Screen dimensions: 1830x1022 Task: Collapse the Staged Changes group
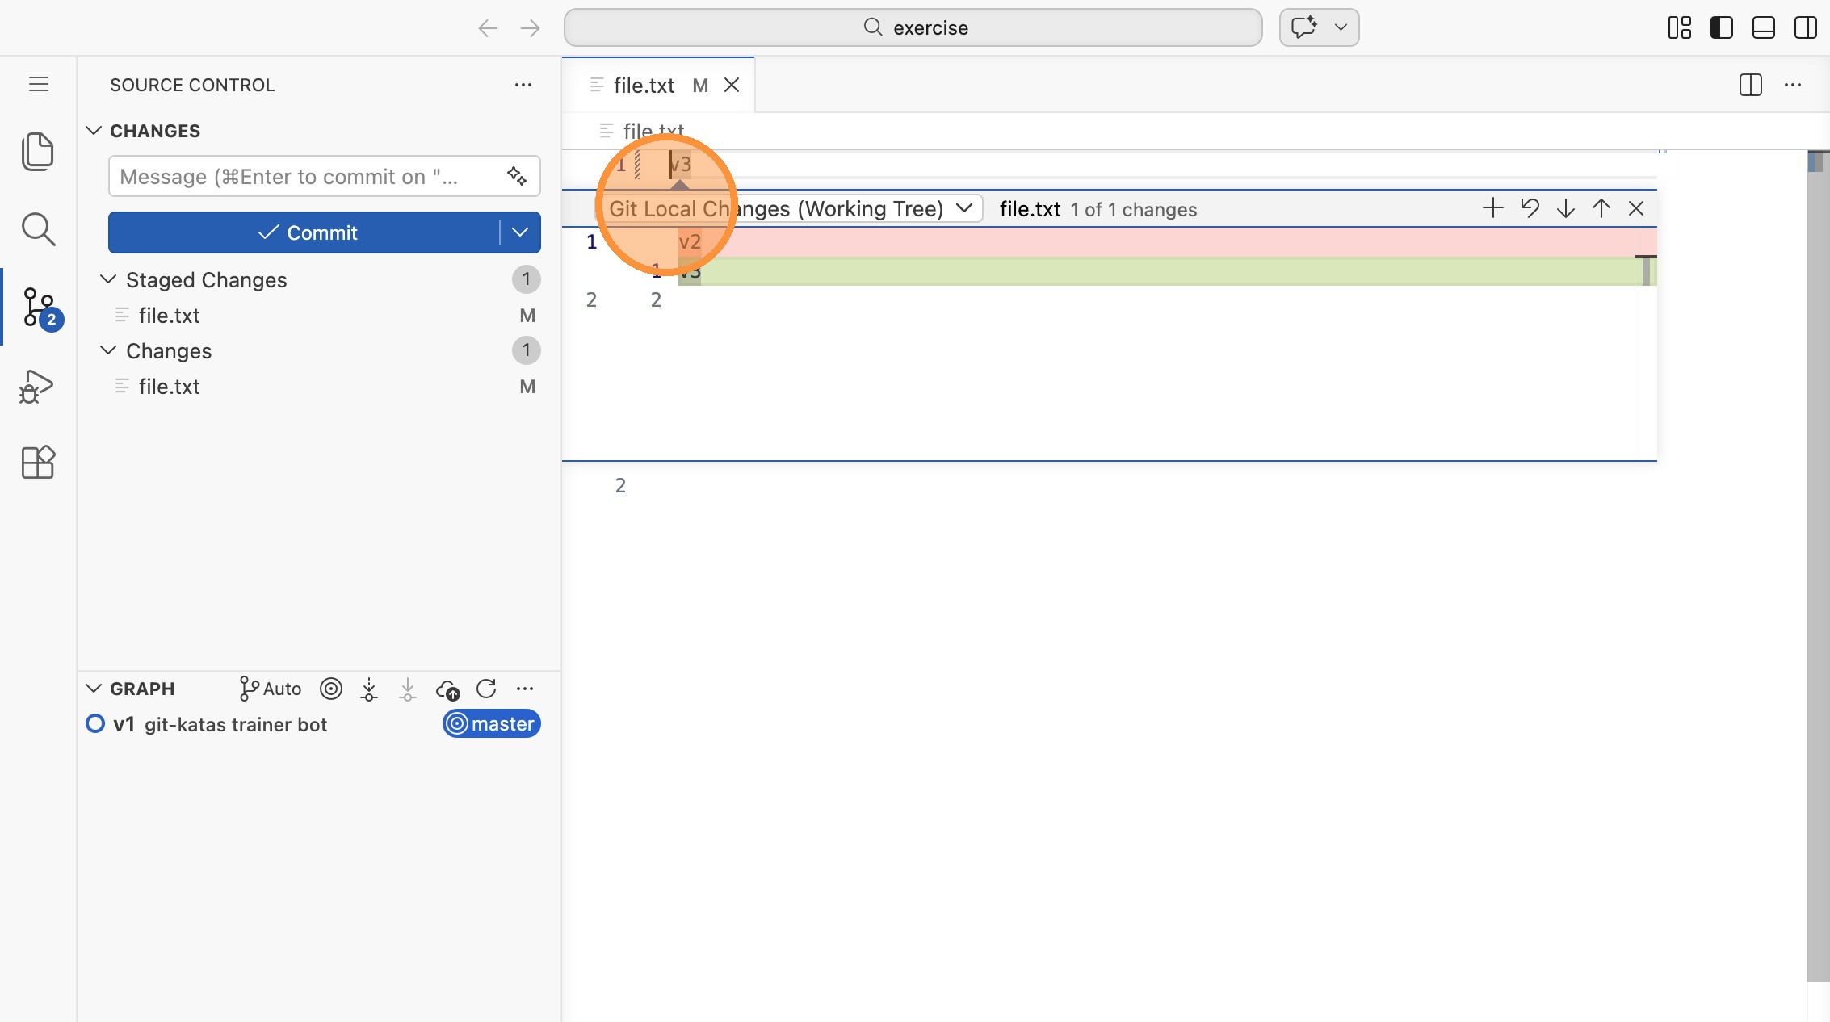pos(108,279)
